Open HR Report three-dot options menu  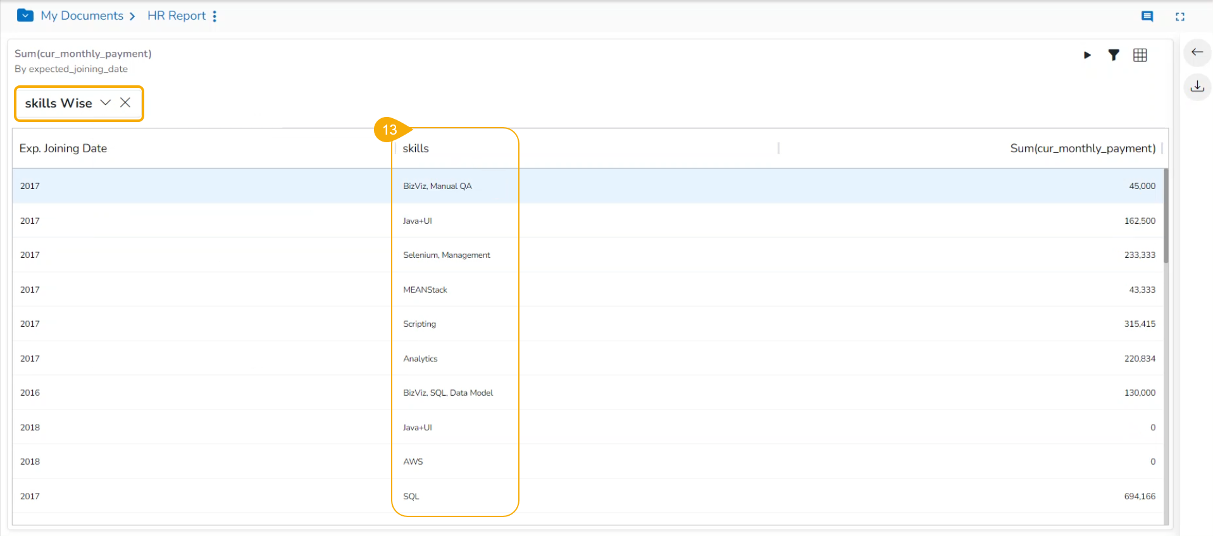(215, 16)
